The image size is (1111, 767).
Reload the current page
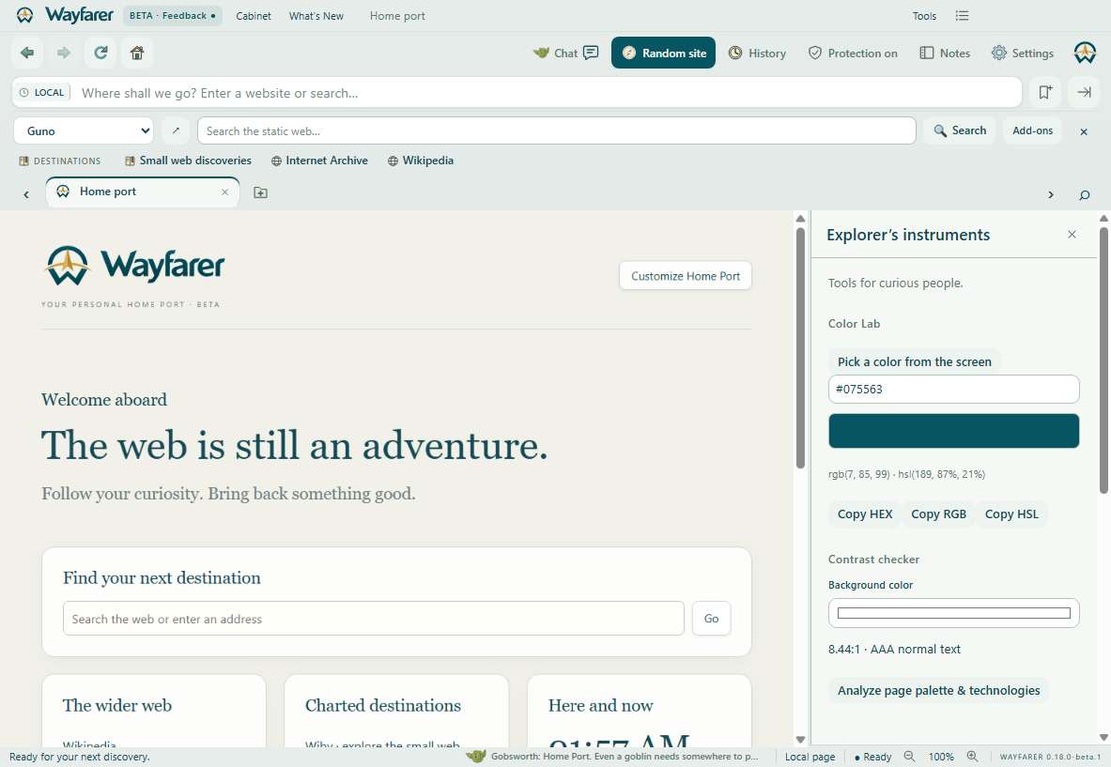click(100, 54)
